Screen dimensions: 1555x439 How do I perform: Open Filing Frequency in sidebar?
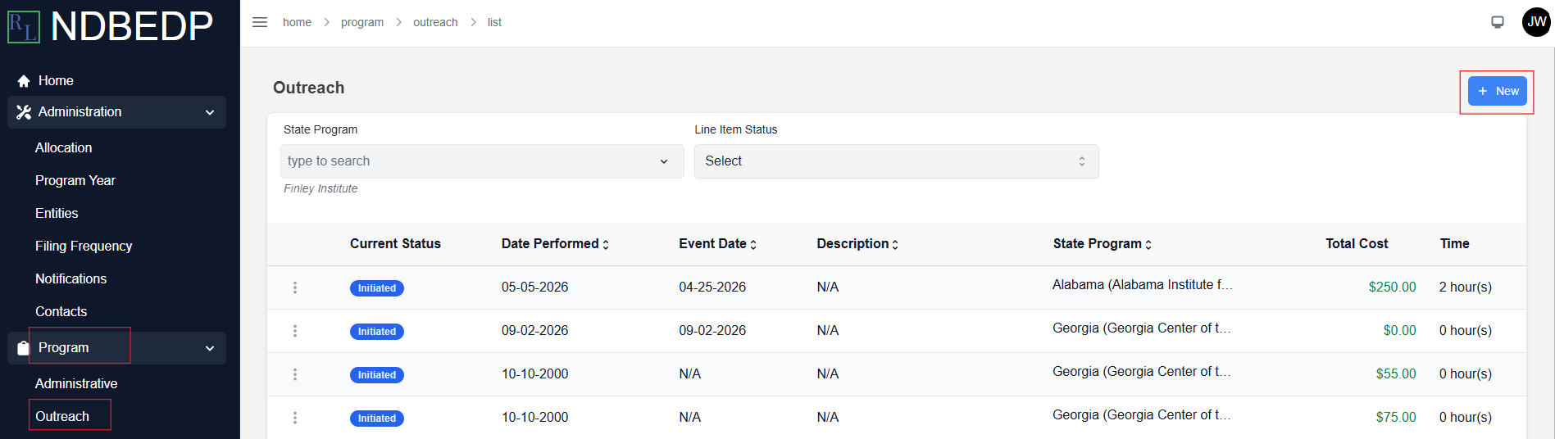tap(84, 247)
